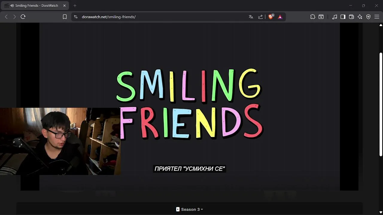This screenshot has height=215, width=383.
Task: Open Brave Rewards triangle icon
Action: [x=280, y=17]
